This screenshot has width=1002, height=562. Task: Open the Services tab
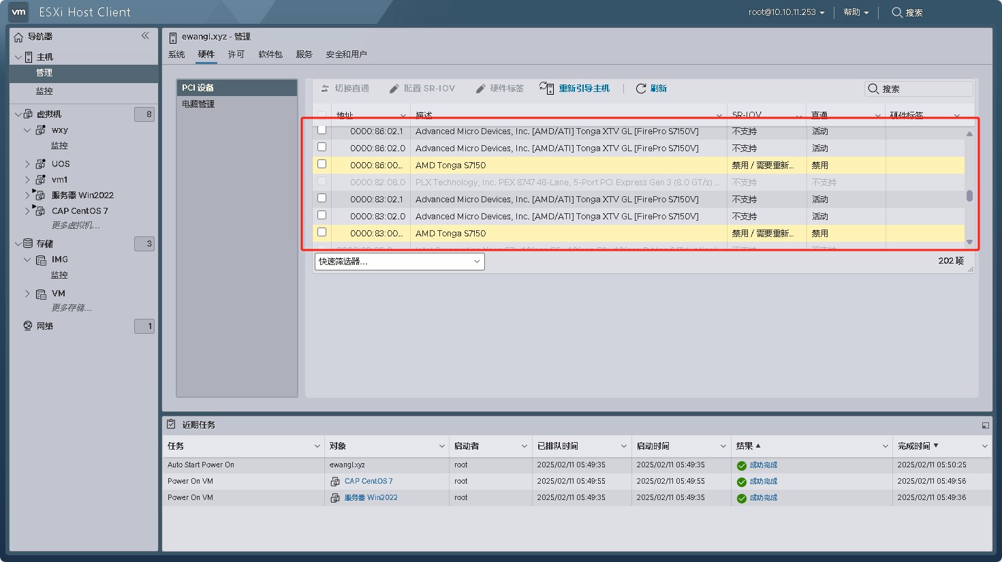304,54
